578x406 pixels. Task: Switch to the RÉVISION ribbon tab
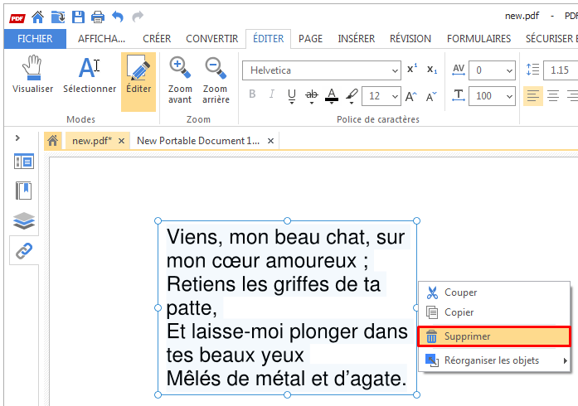pyautogui.click(x=410, y=39)
